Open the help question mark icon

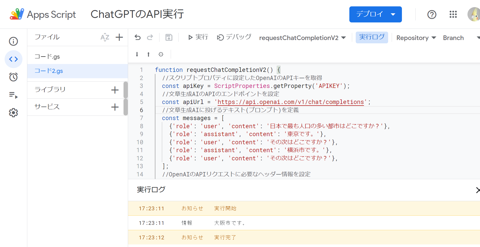(x=432, y=15)
